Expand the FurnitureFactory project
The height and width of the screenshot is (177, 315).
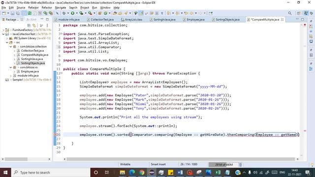(3, 30)
